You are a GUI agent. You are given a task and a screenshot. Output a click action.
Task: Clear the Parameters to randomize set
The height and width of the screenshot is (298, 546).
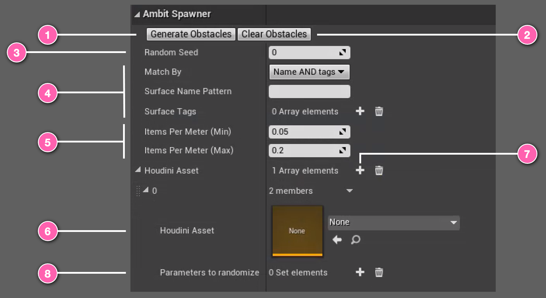point(379,272)
